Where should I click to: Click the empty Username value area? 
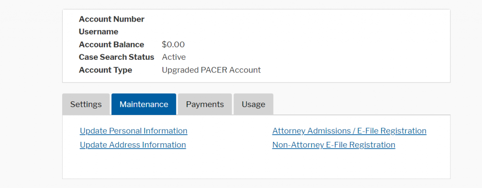point(215,32)
